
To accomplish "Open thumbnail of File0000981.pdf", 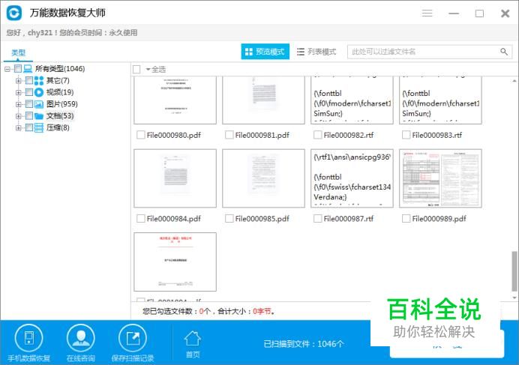I will click(263, 100).
